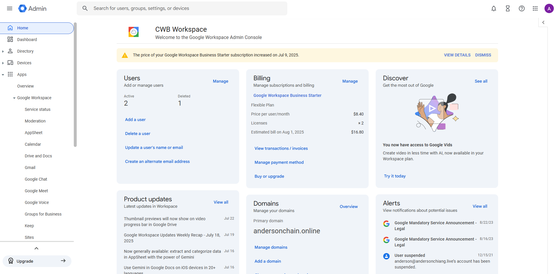Click Try it today link
555x274 pixels.
click(x=395, y=176)
